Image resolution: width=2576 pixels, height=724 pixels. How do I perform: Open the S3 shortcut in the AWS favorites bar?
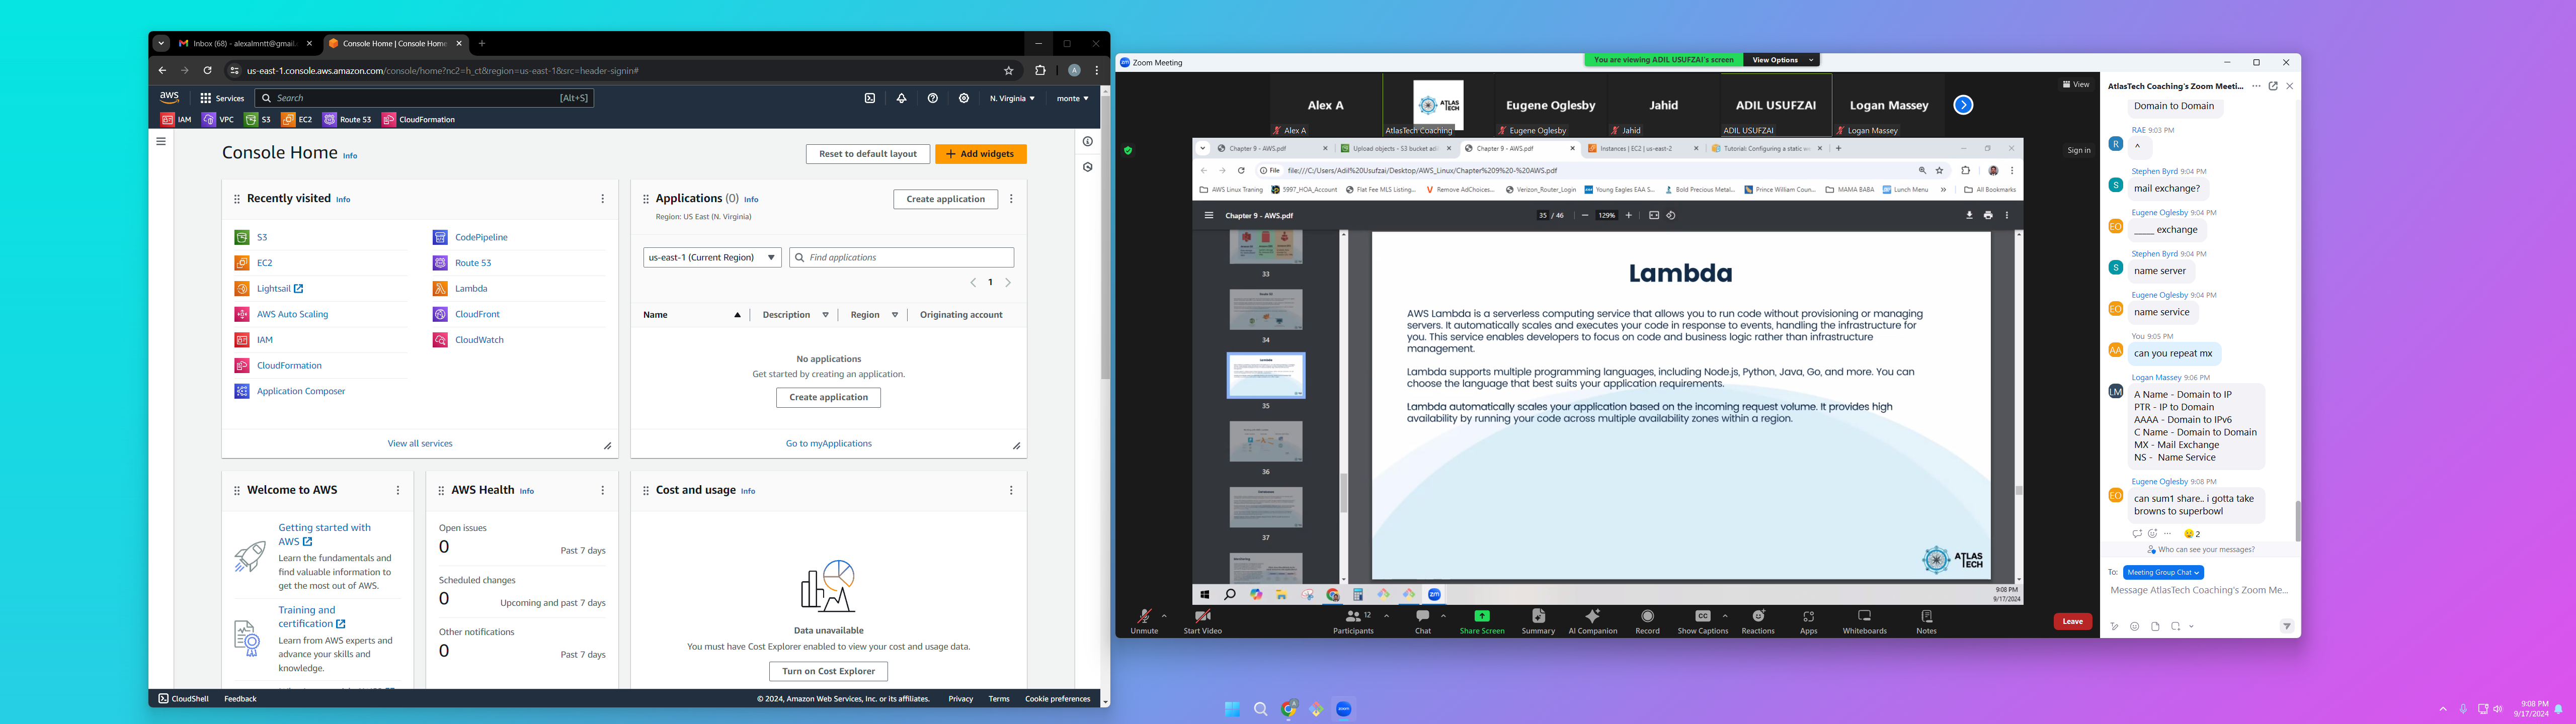(x=258, y=119)
